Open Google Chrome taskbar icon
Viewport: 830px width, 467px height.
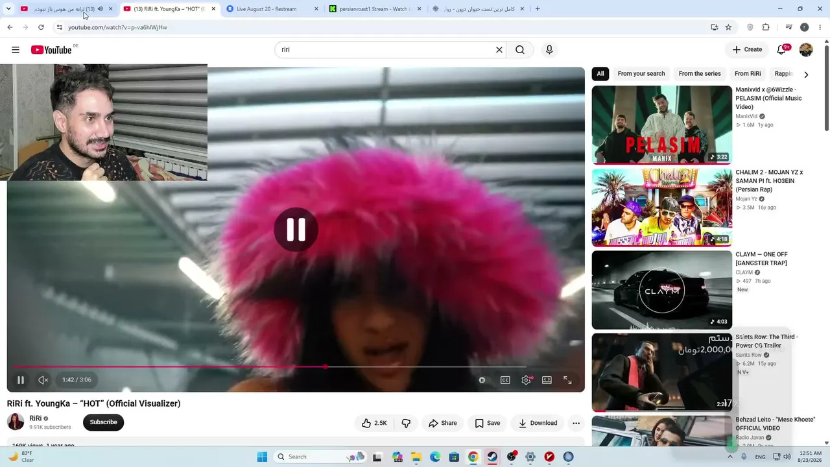[x=473, y=457]
